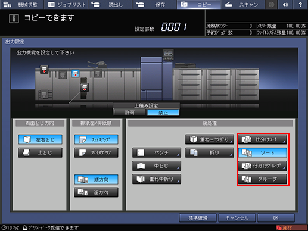Viewport: 308px width, 231px height.
Task: Click the 予約ジョブ数 reserved jobs value
Action: pyautogui.click(x=251, y=33)
